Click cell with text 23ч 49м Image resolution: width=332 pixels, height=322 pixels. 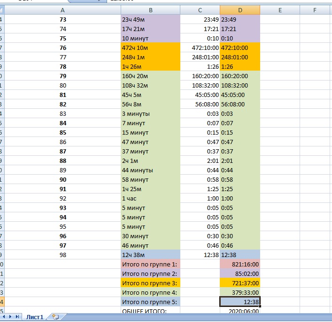(x=151, y=19)
